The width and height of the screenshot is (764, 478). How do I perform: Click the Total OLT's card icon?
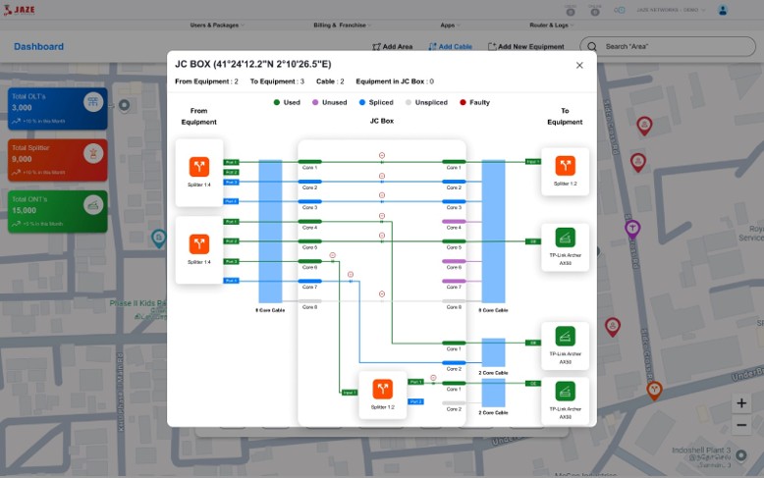pos(92,102)
